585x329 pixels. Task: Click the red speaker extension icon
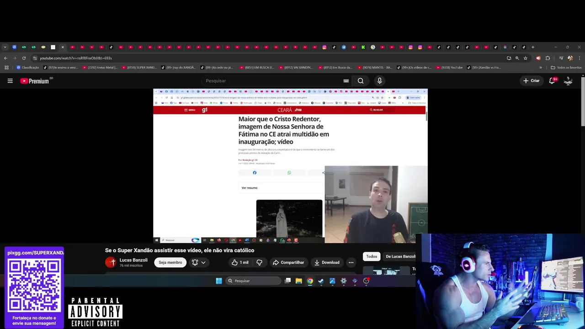538,58
